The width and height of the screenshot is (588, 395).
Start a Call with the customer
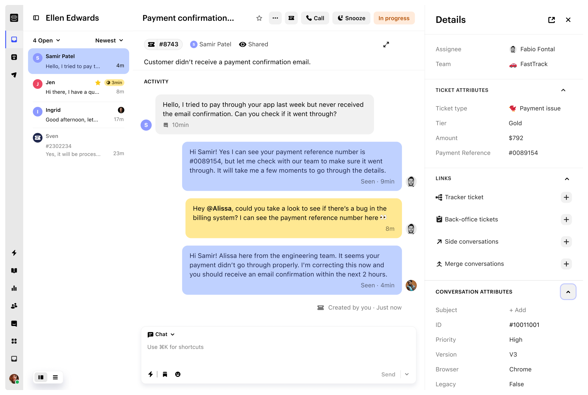pyautogui.click(x=315, y=18)
